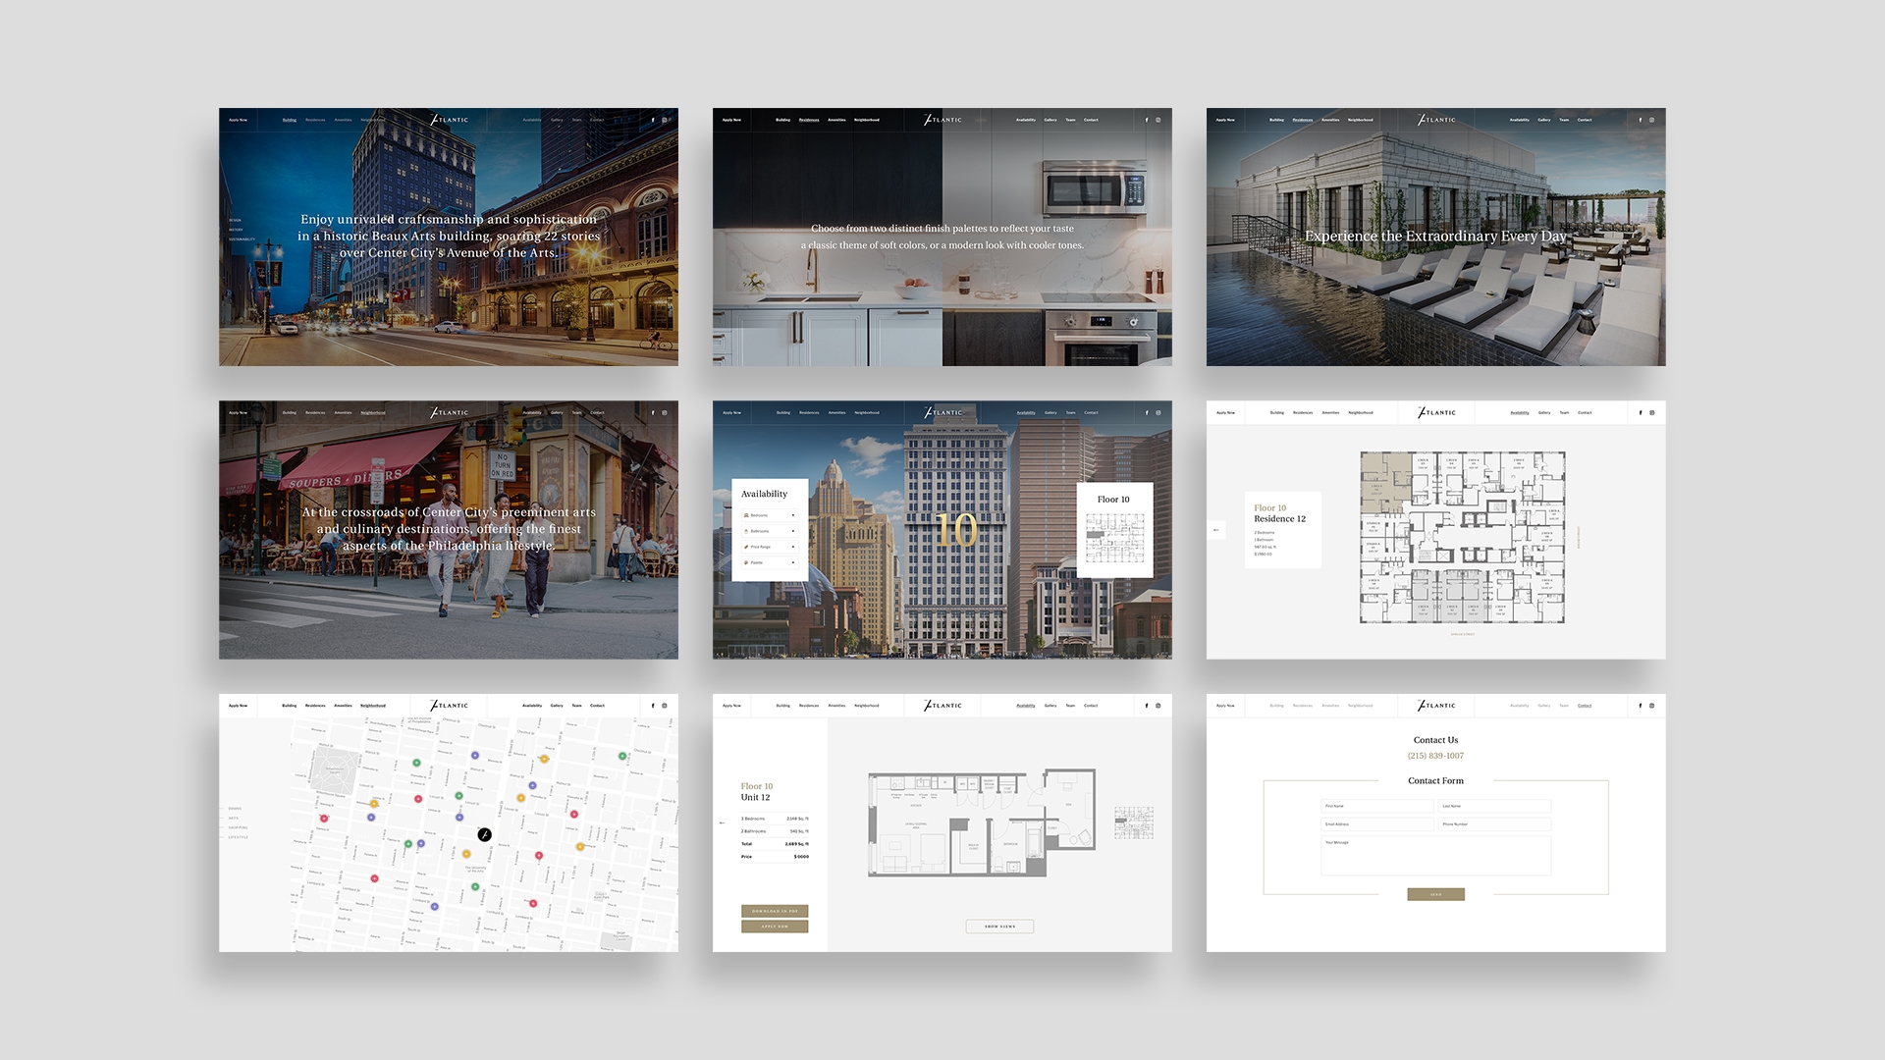Call the (215) 839-1007 phone link
This screenshot has height=1060, width=1885.
click(1436, 756)
